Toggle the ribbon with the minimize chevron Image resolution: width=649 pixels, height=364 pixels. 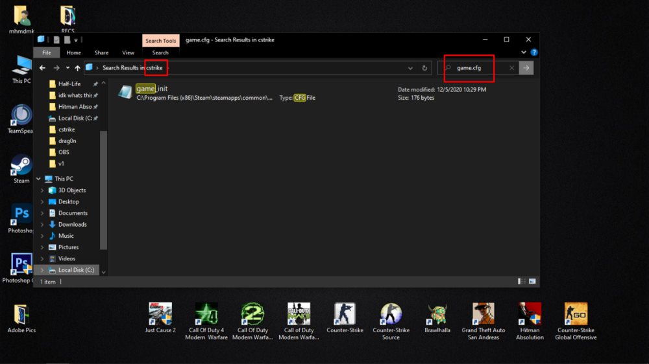524,52
